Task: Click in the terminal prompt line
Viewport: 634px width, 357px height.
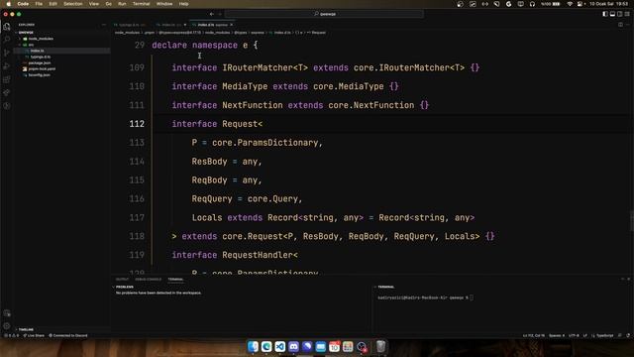Action: pos(425,297)
